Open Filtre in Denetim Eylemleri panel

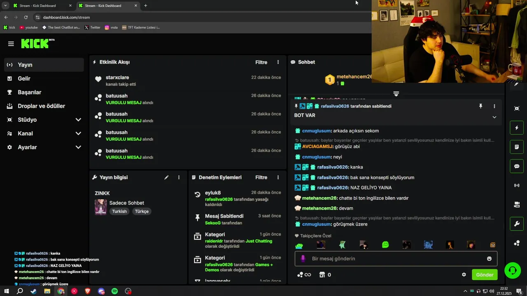(261, 178)
